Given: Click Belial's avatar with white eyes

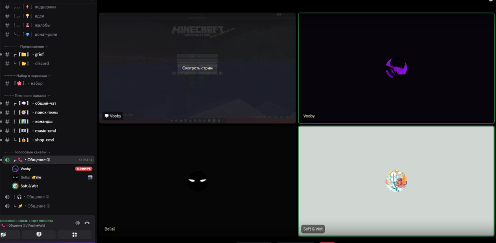Looking at the screenshot, I should [x=197, y=181].
